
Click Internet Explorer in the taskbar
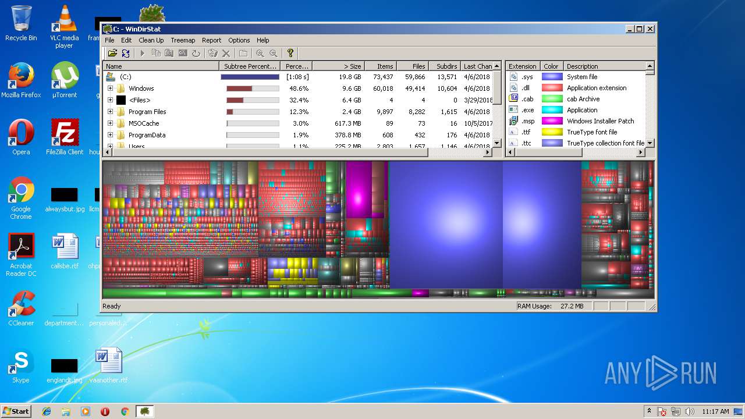[x=47, y=411]
